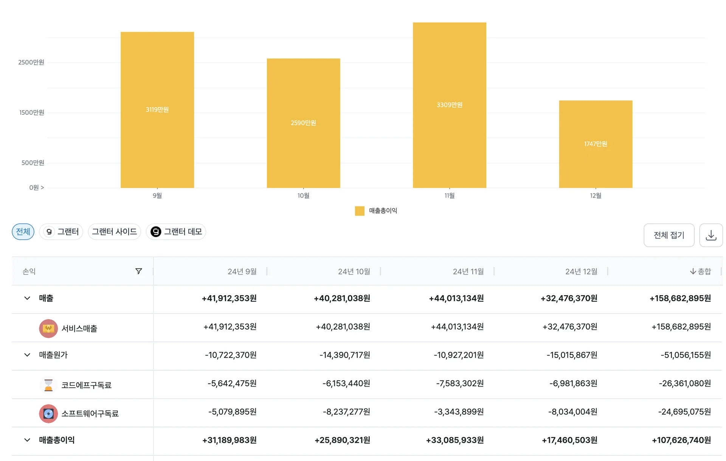Click the download icon button
This screenshot has height=461, width=726.
(711, 235)
